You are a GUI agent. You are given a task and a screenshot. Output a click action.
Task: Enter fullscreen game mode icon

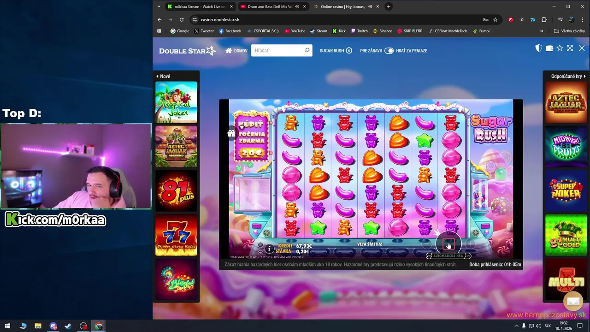pos(570,48)
